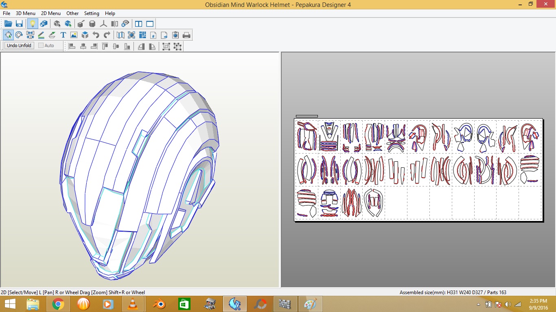Switch to the single-window layout view
Viewport: 556px width, 312px height.
(x=150, y=24)
